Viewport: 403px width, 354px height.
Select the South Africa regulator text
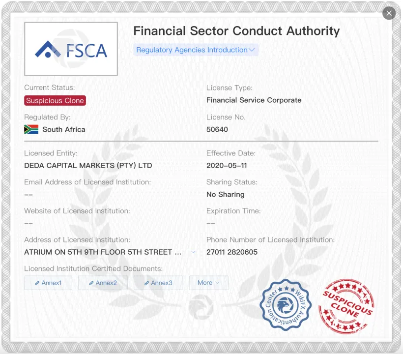(64, 129)
